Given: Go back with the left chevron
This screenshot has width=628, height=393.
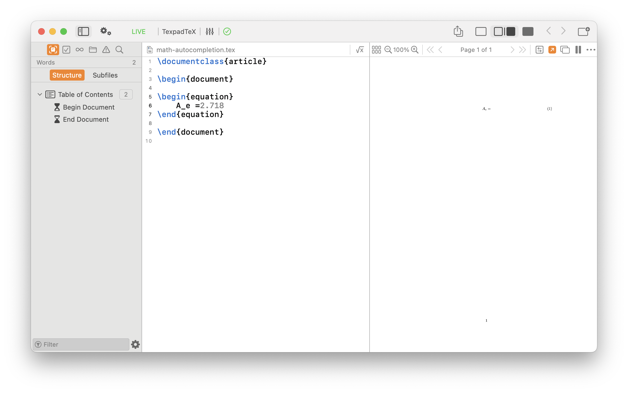Looking at the screenshot, I should click(x=549, y=31).
